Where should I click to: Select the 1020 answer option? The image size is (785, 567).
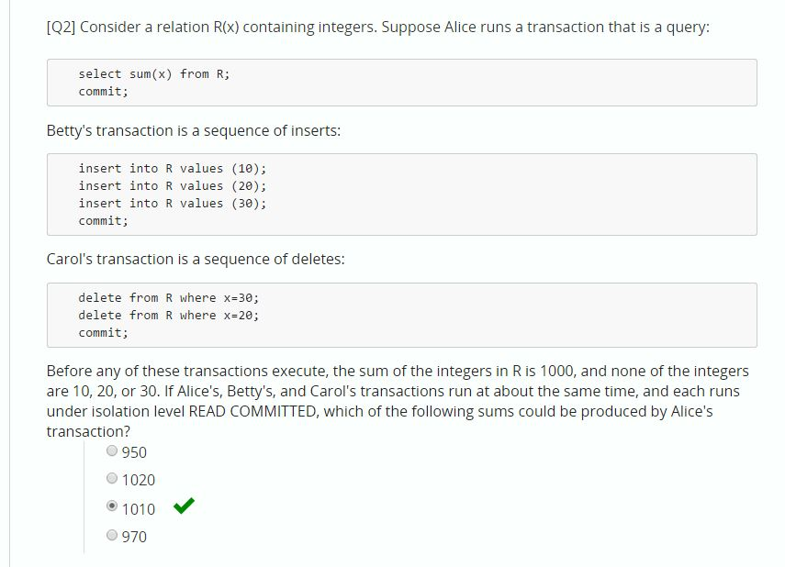coord(110,480)
